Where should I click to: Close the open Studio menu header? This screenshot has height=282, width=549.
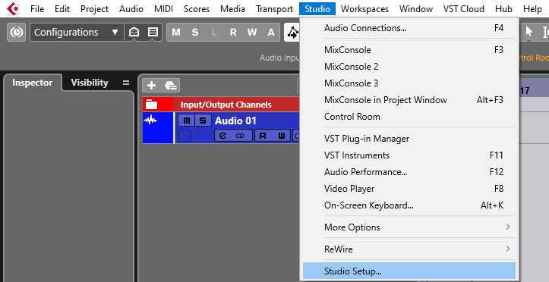coord(317,9)
